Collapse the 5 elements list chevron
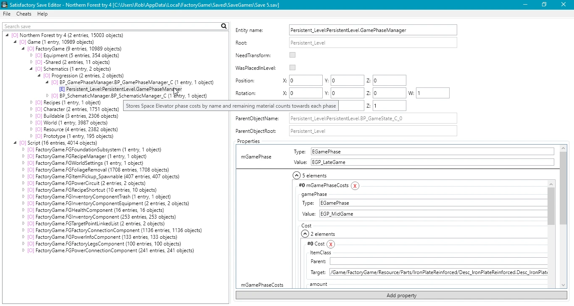 [x=297, y=176]
